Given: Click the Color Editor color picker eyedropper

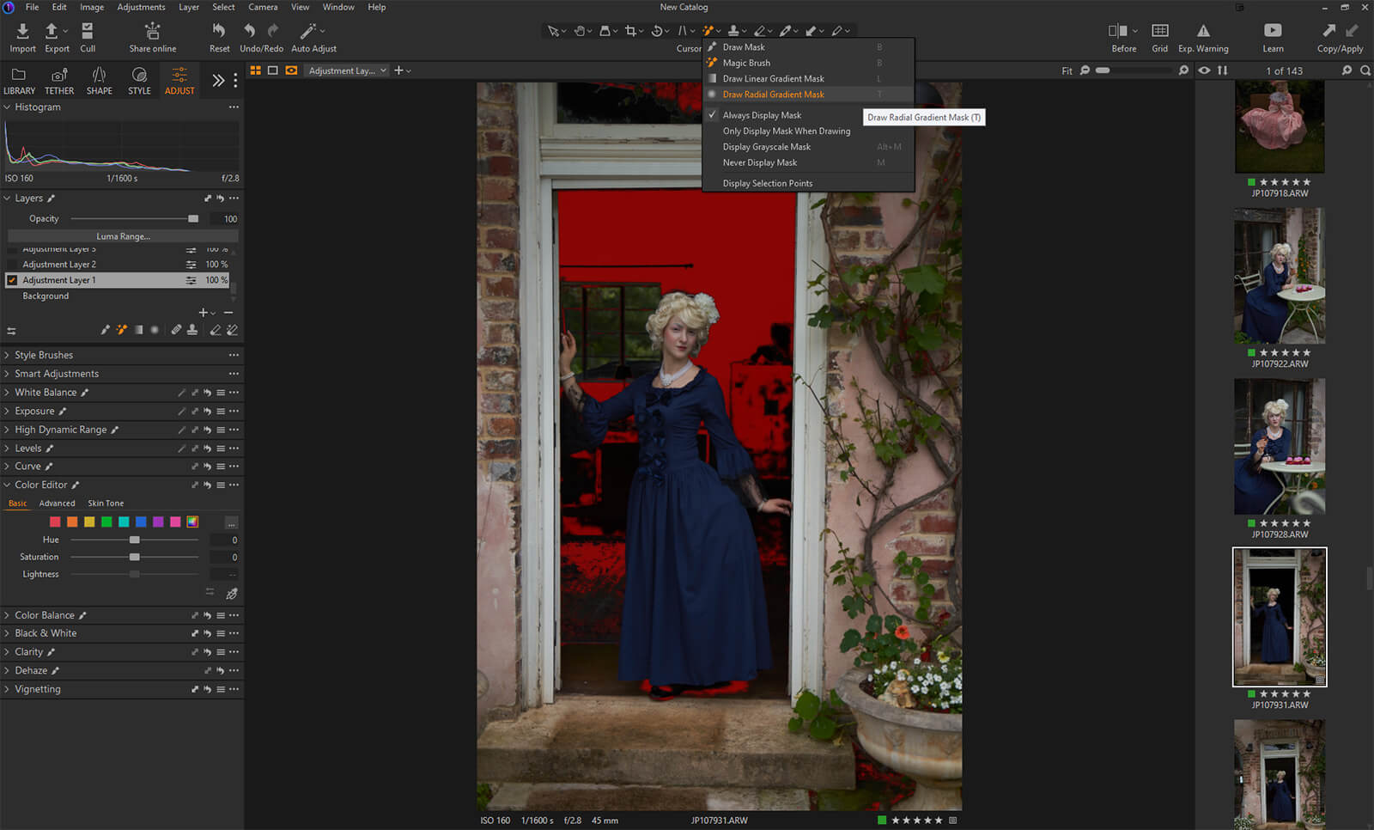Looking at the screenshot, I should 231,594.
